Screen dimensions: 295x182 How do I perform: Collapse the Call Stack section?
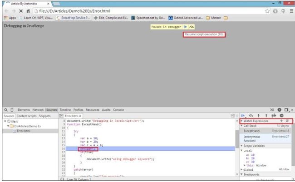(241, 126)
